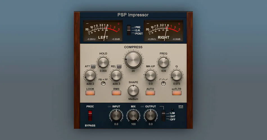Click the large COMPRESS knob

point(133,60)
